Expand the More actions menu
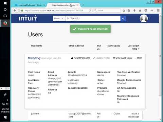This screenshot has height=122, width=163. (x=139, y=58)
